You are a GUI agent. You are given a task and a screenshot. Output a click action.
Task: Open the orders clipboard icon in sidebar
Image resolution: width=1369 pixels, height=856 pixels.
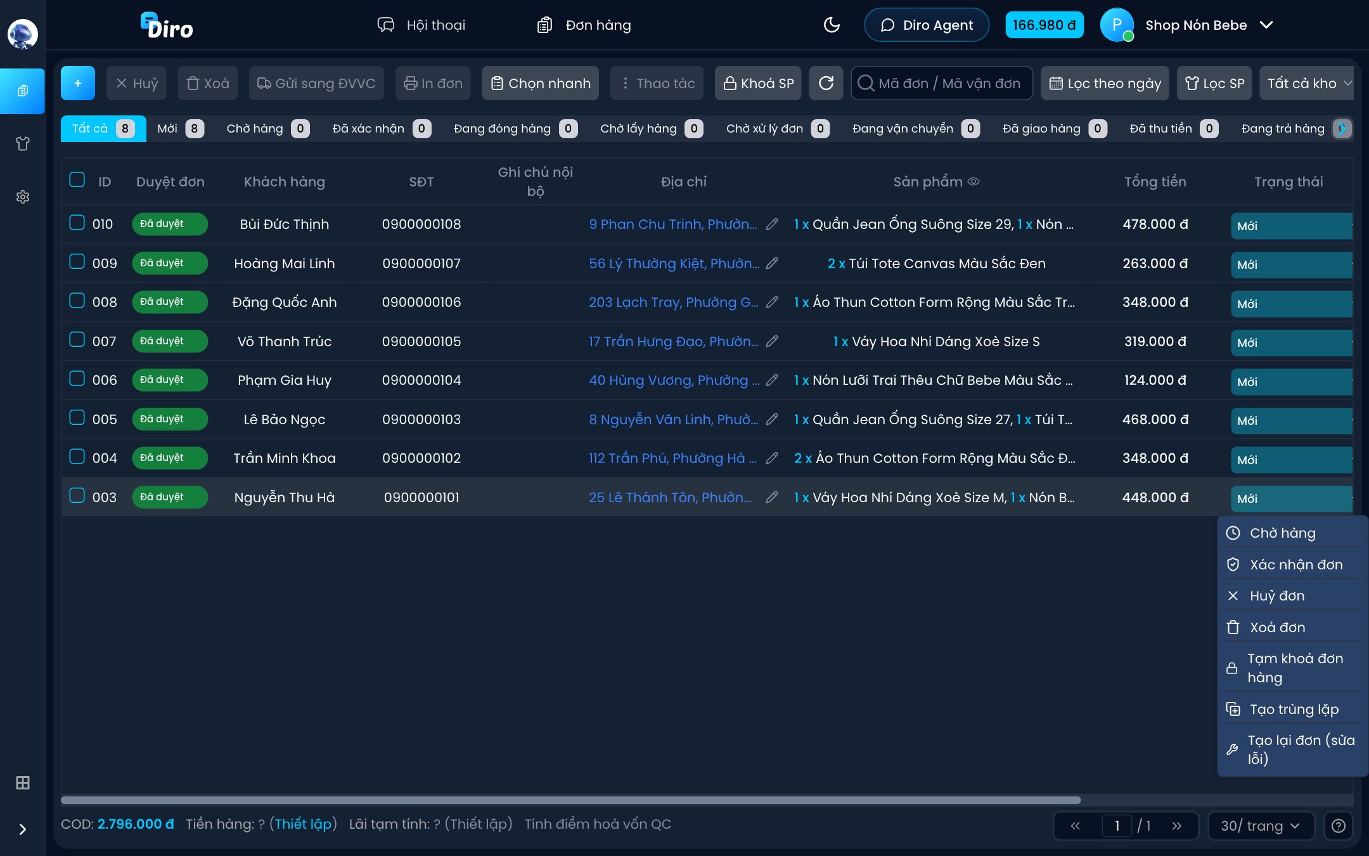click(x=23, y=91)
